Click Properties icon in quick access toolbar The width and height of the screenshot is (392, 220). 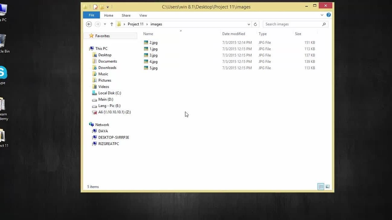pyautogui.click(x=95, y=7)
